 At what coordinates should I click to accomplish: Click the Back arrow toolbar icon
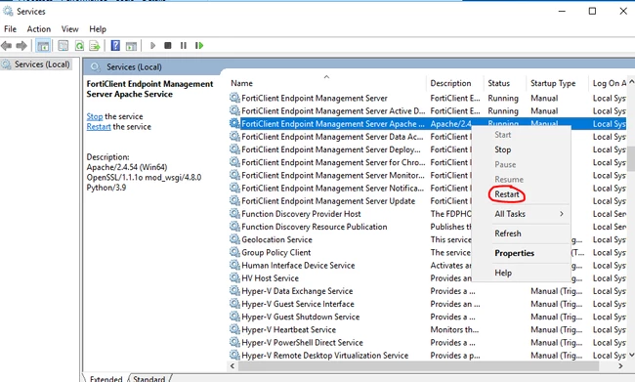(6, 46)
